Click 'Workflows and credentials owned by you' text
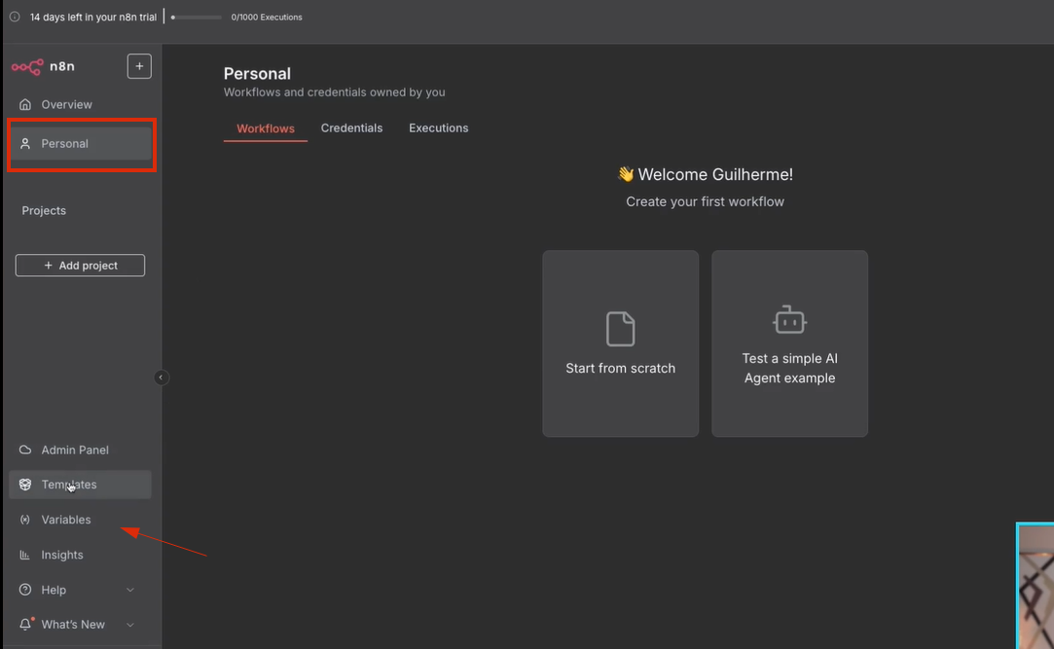Viewport: 1054px width, 649px height. 334,92
